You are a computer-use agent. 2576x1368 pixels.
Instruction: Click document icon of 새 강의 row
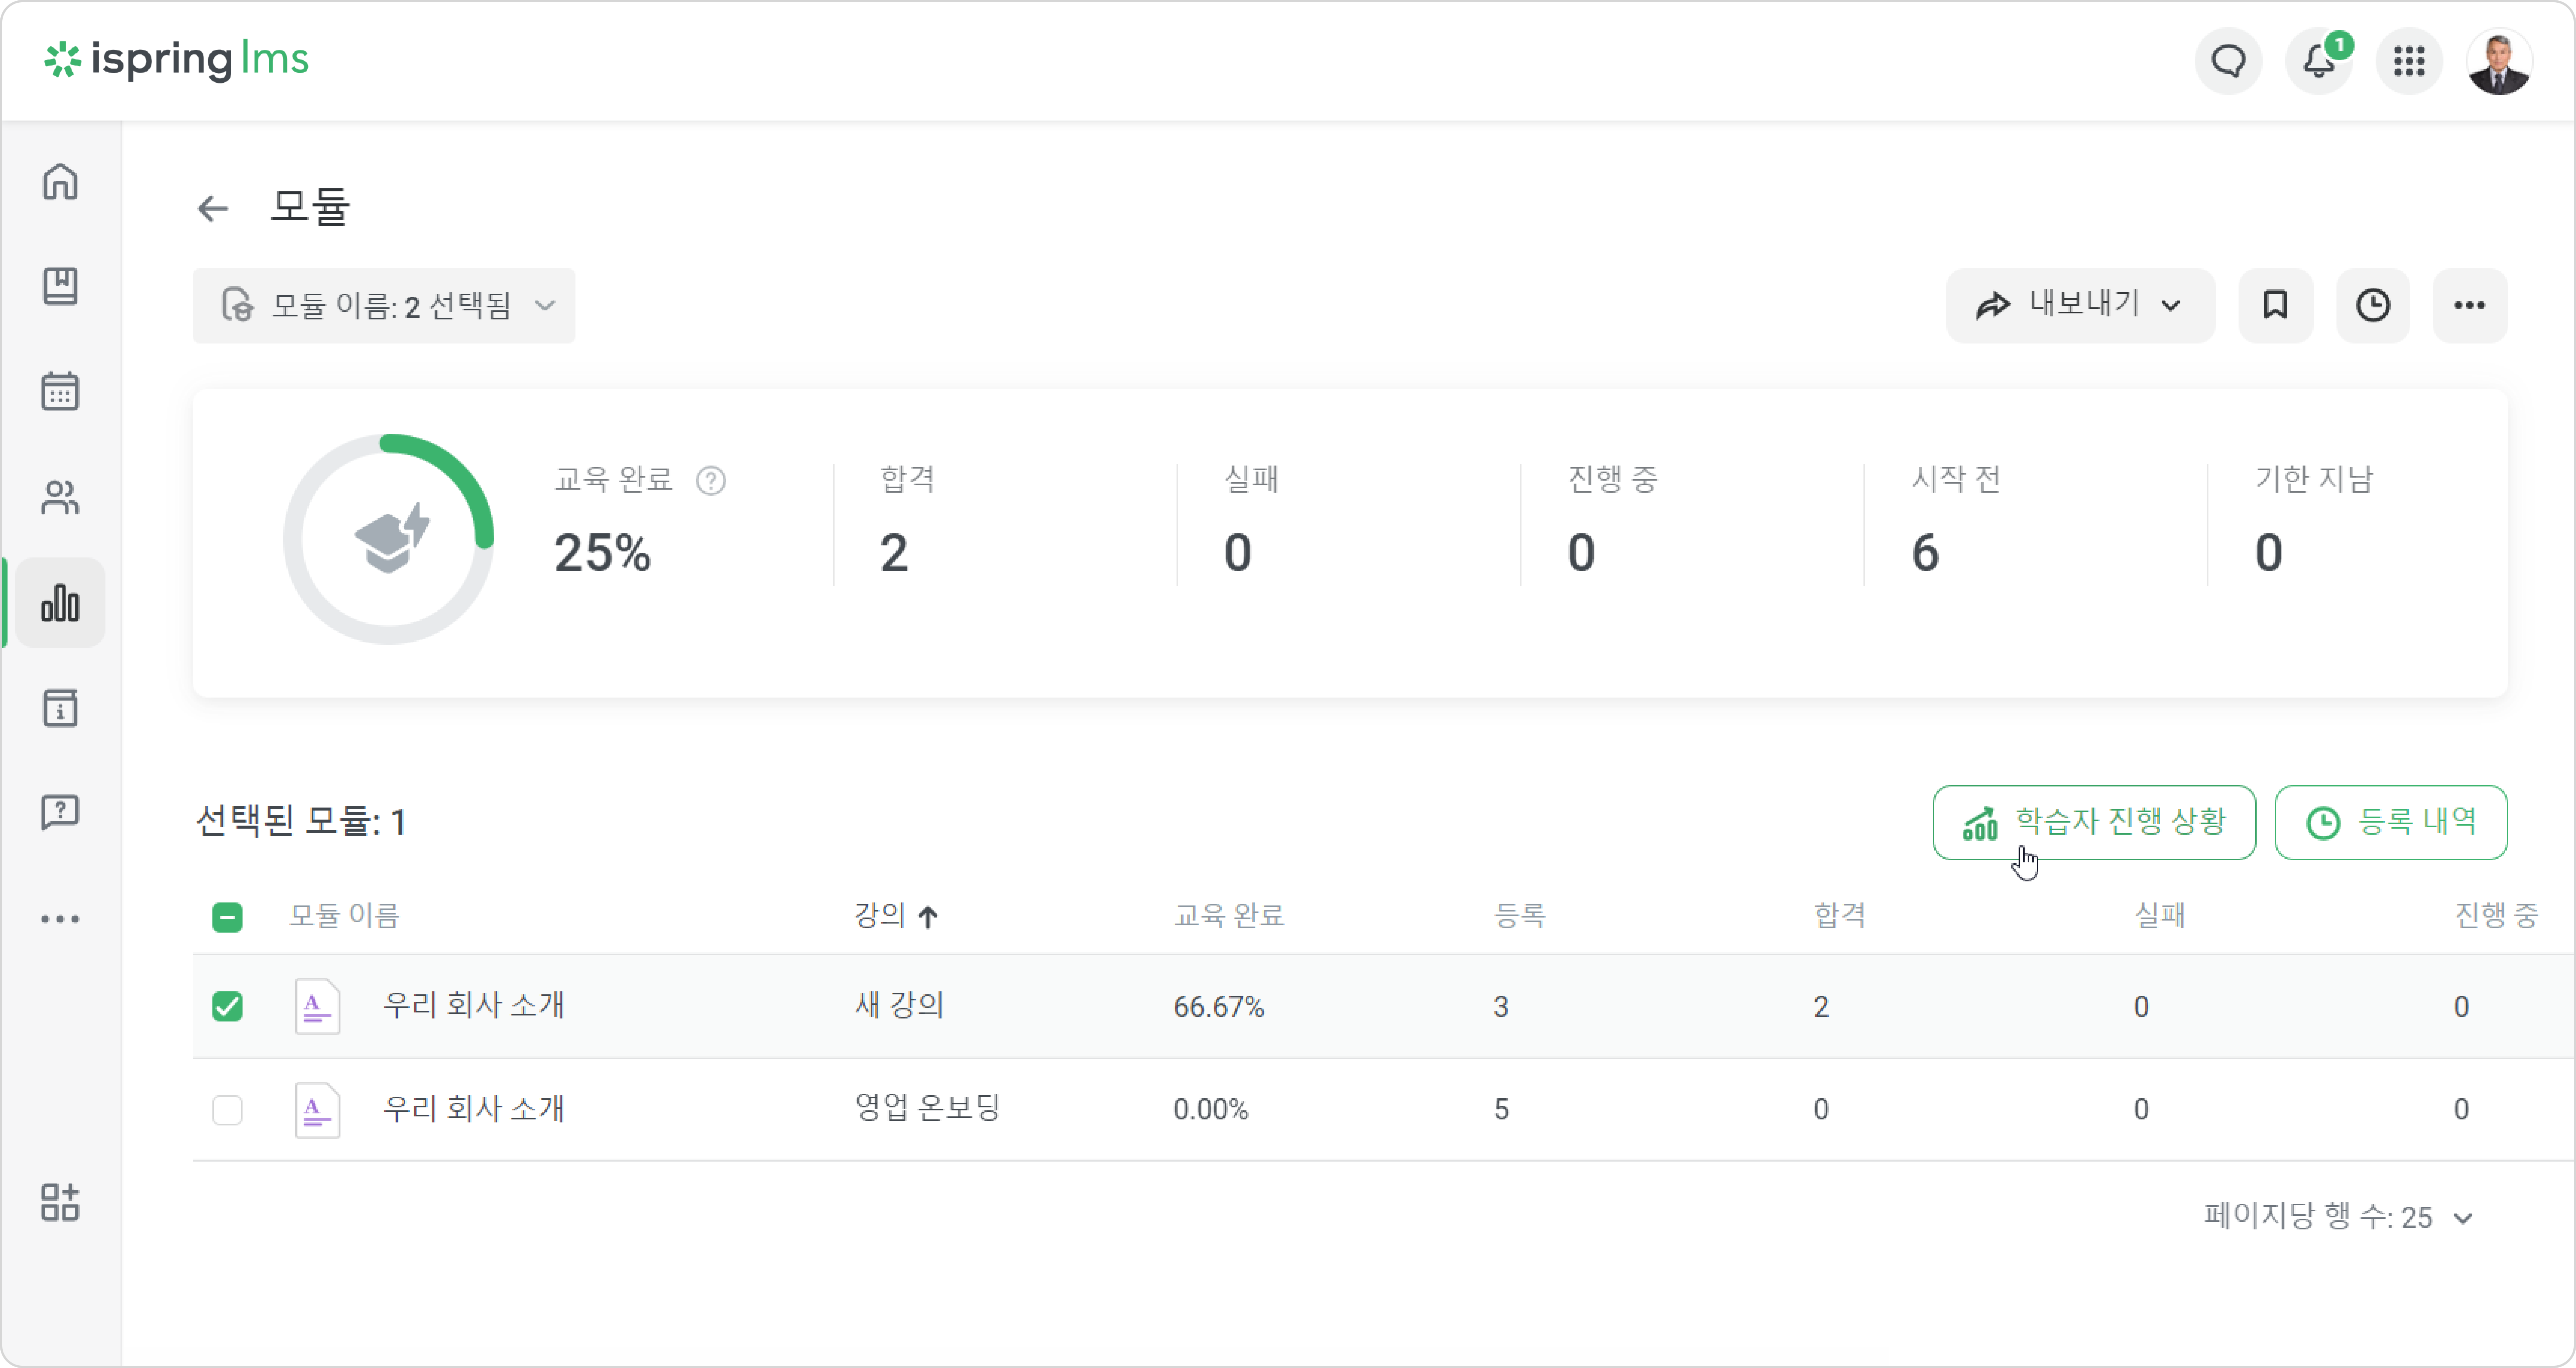tap(317, 1006)
